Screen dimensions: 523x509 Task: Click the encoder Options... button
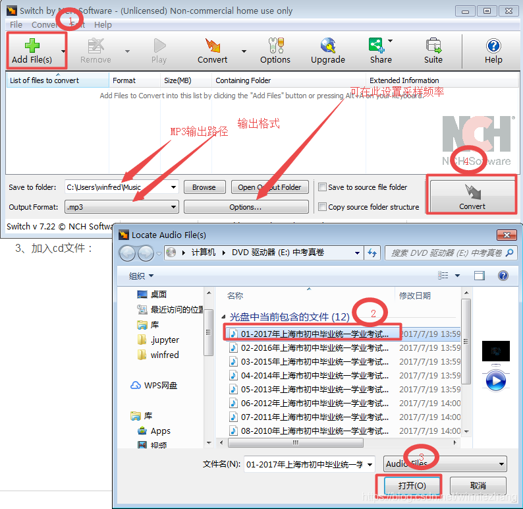pos(246,207)
